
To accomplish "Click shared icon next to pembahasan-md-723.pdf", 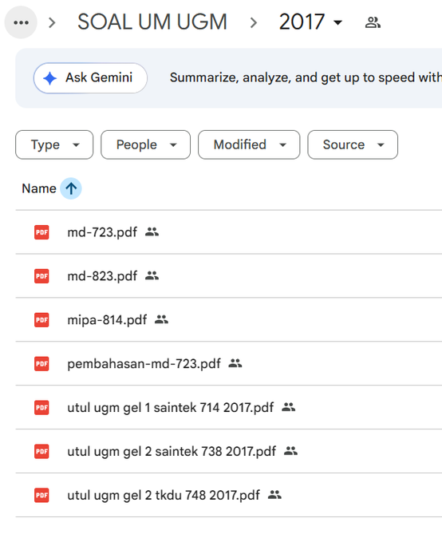I will [x=235, y=363].
